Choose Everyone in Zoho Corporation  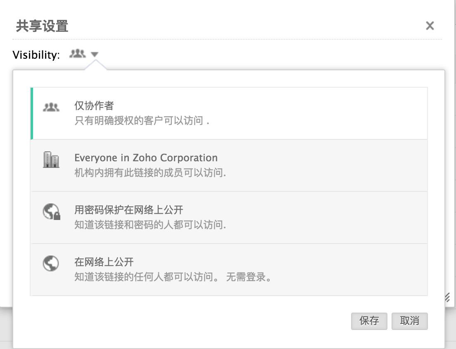click(x=146, y=158)
